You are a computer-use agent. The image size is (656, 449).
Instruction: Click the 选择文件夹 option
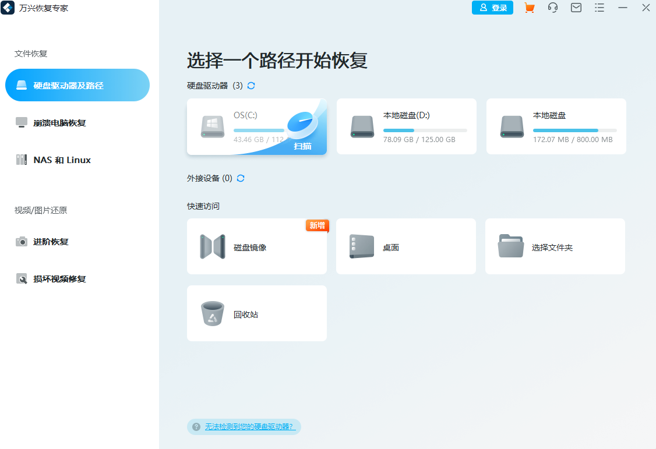[555, 246]
